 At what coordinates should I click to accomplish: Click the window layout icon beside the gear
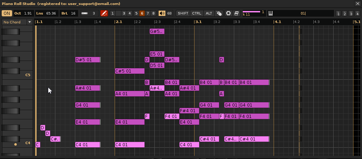[x=237, y=13]
